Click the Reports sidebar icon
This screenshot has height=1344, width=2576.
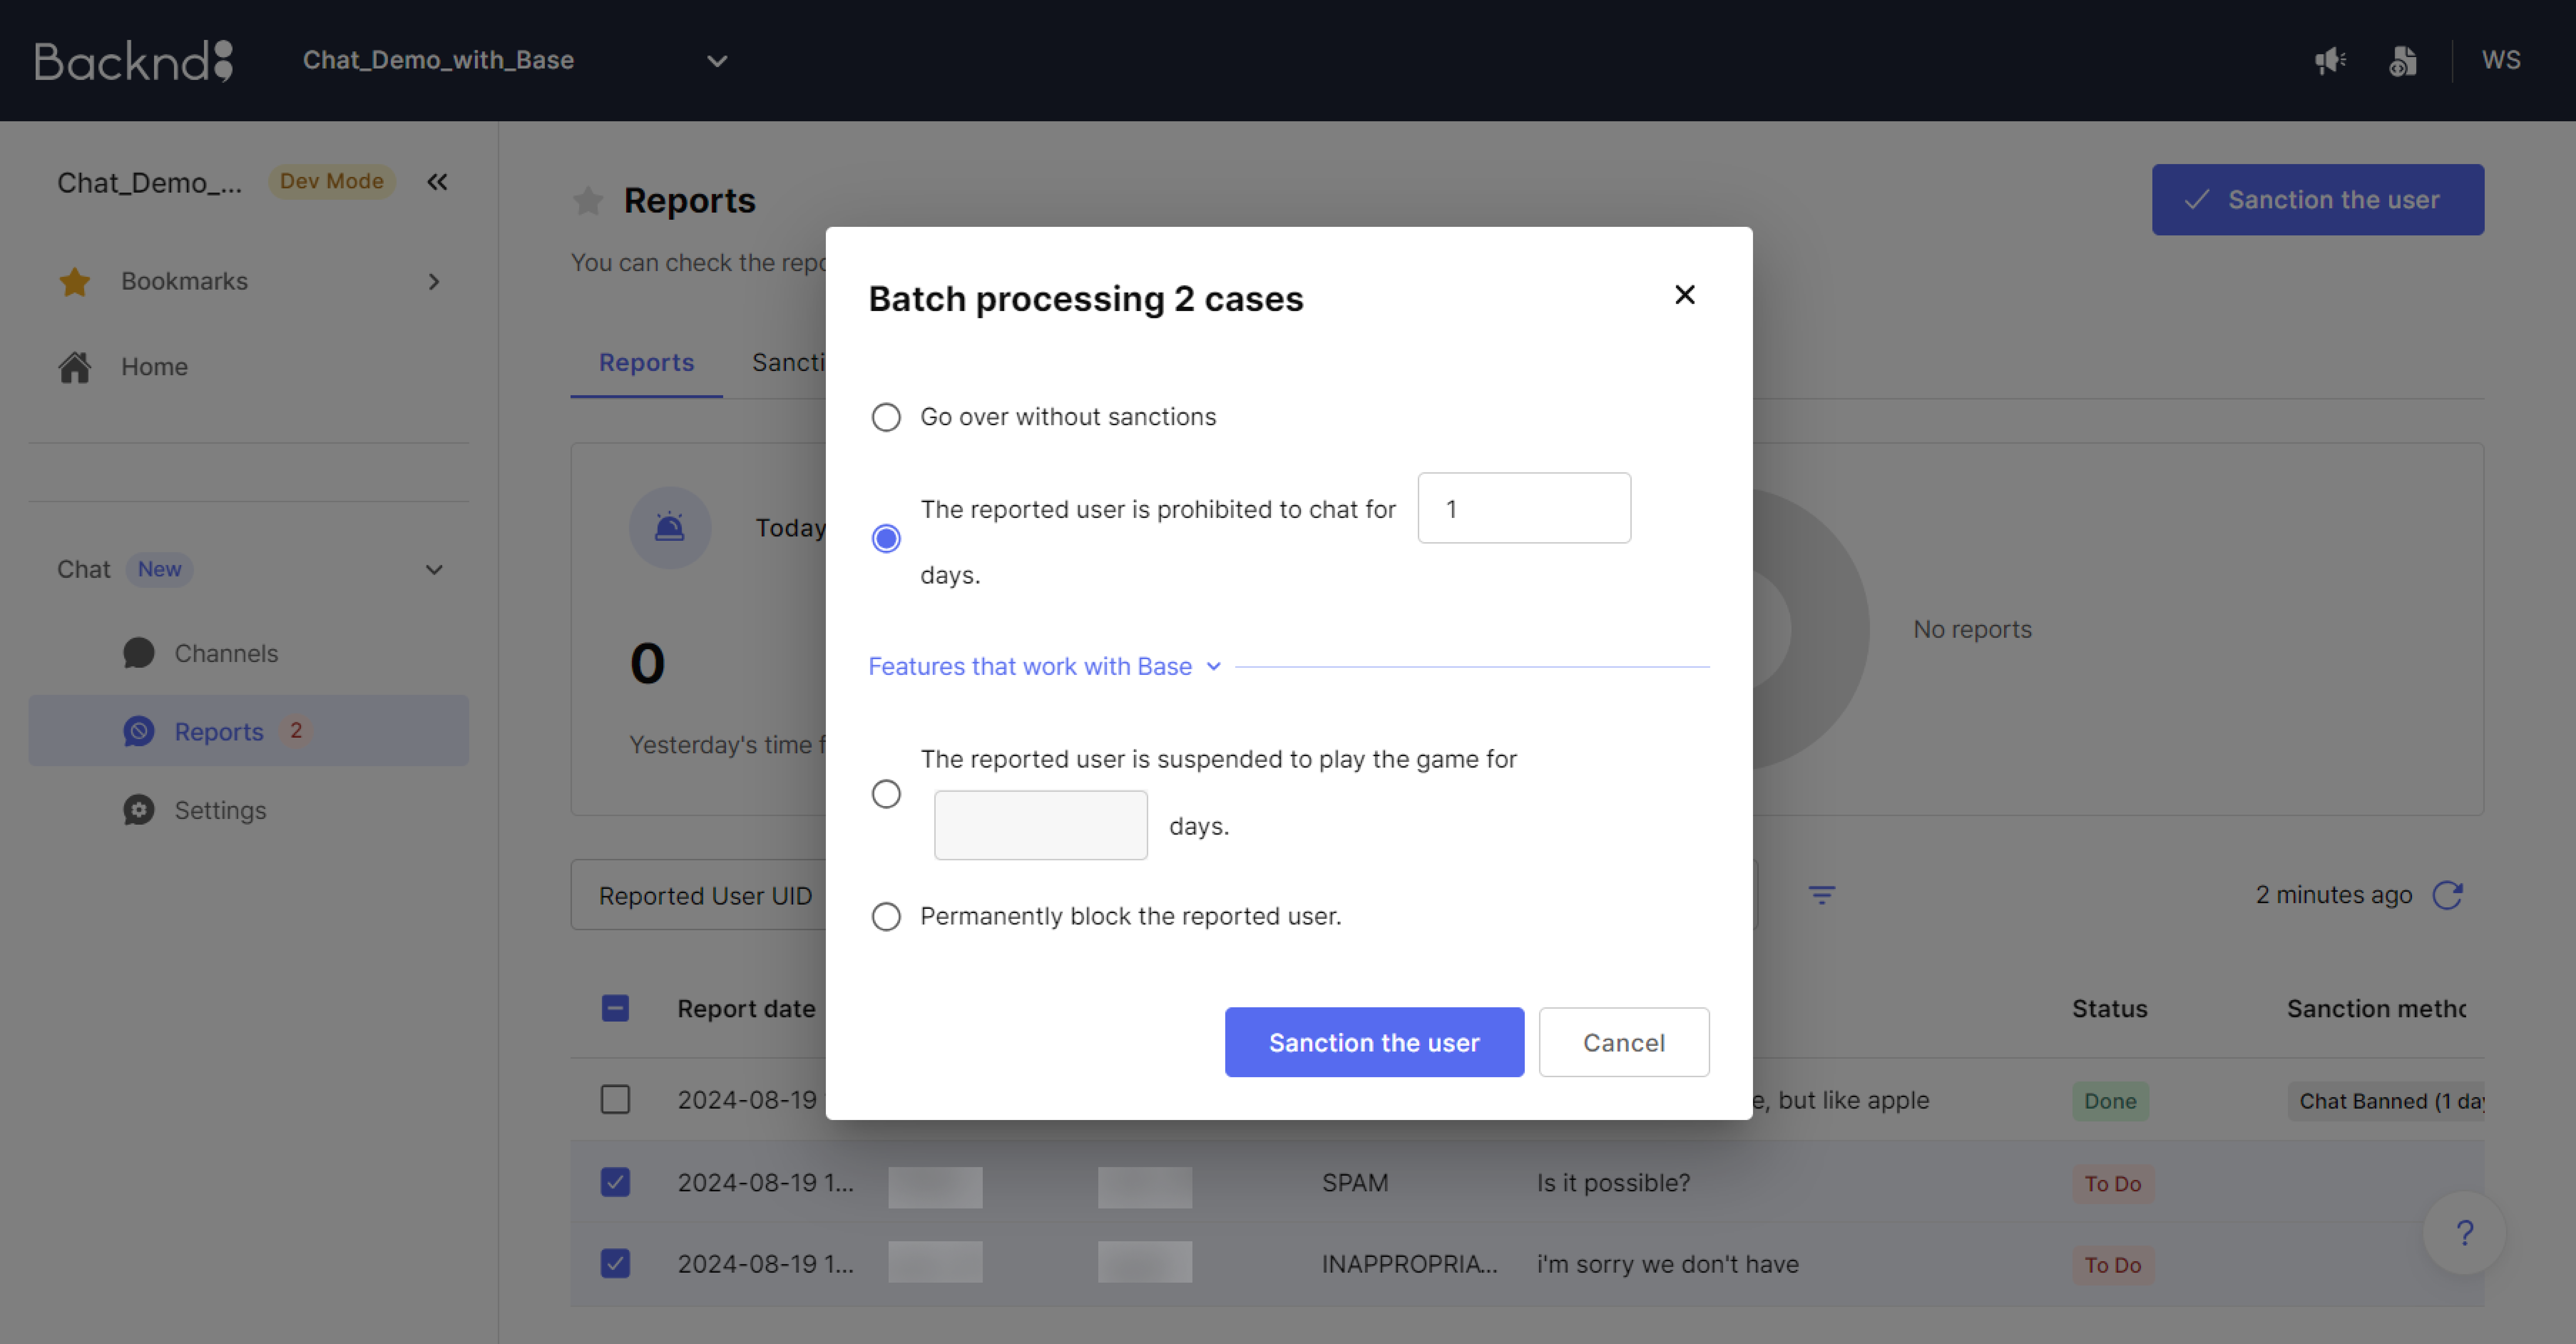click(x=139, y=731)
